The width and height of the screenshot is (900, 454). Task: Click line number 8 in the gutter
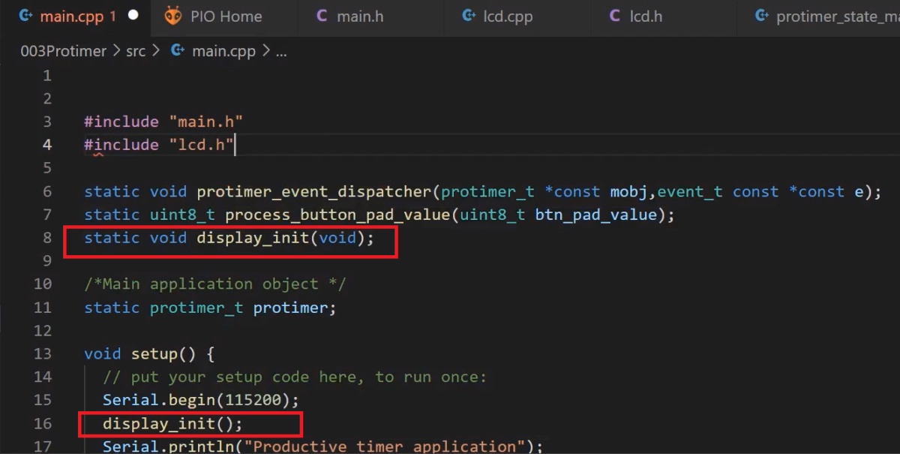tap(46, 237)
